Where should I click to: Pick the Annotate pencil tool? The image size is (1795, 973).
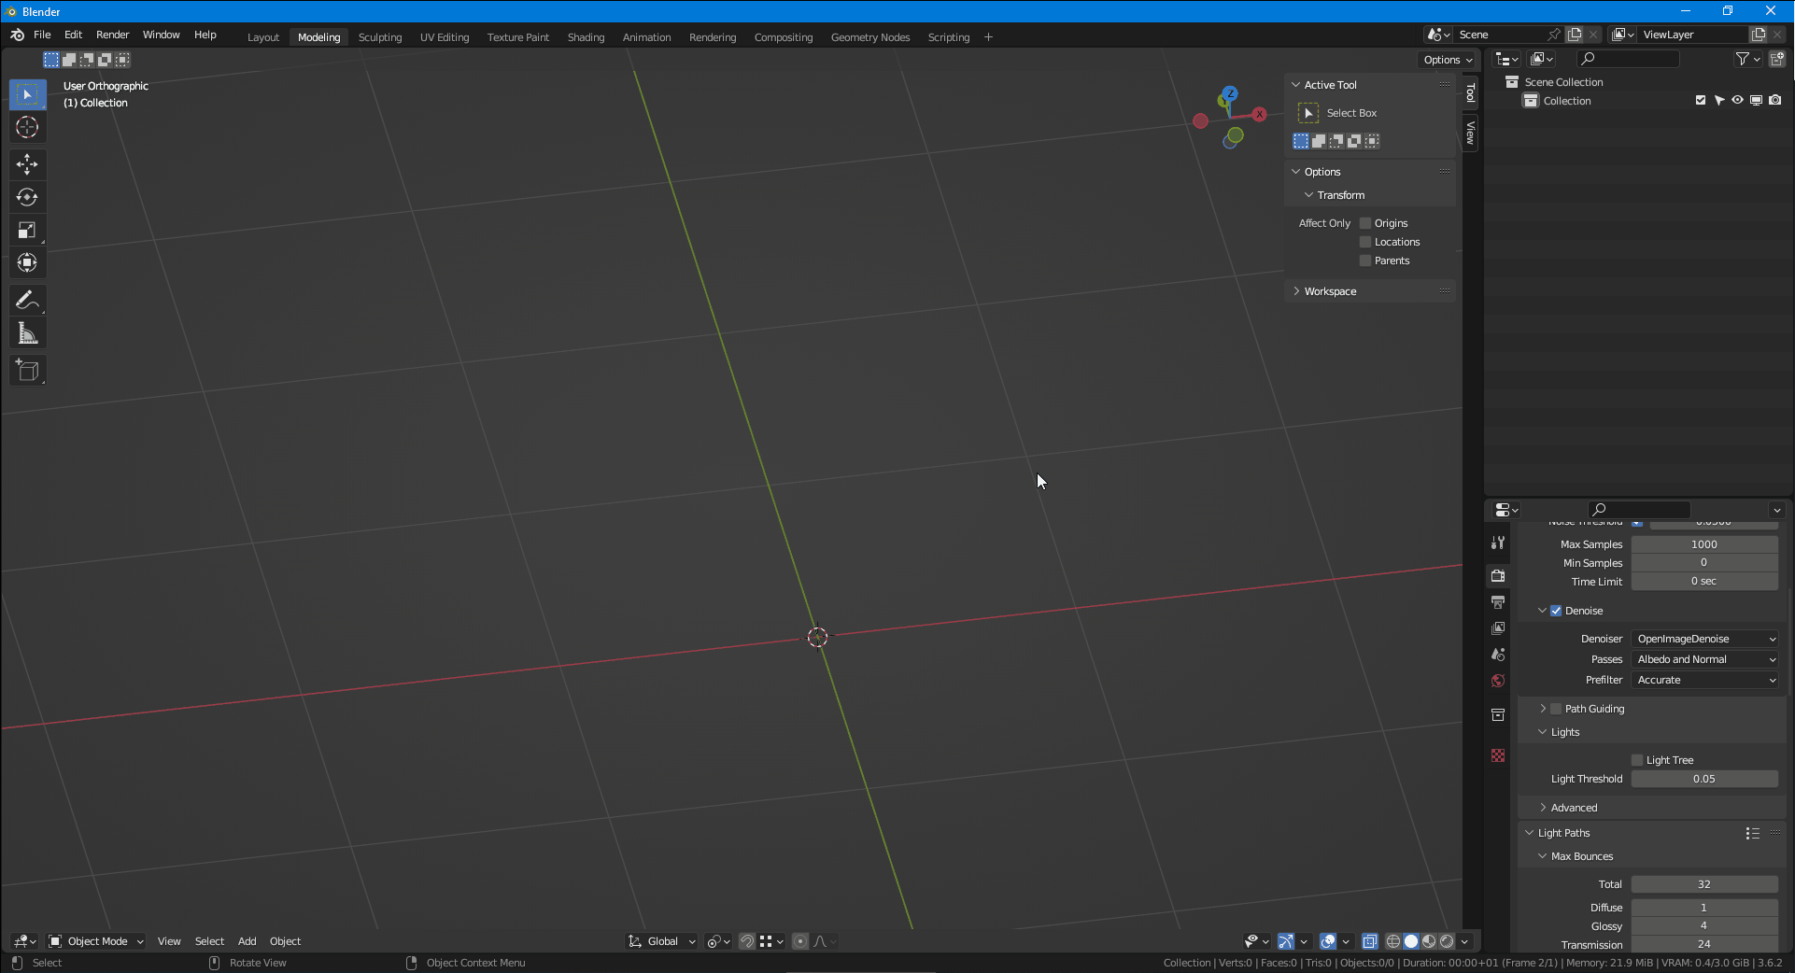[x=27, y=300]
